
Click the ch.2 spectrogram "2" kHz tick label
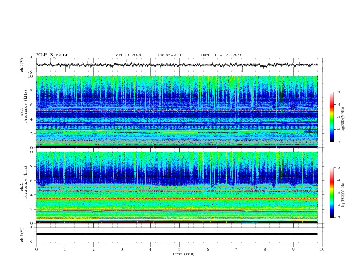pos(32,209)
